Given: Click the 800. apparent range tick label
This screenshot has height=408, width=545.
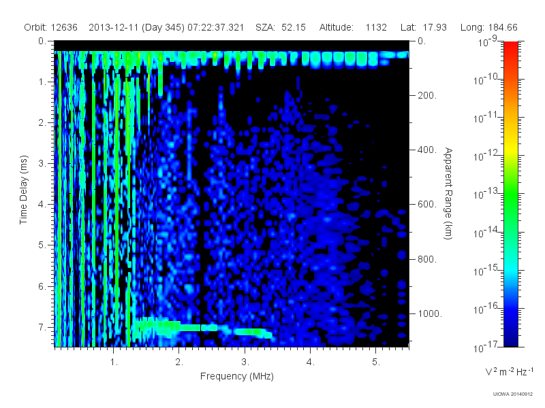Looking at the screenshot, I should tap(427, 259).
